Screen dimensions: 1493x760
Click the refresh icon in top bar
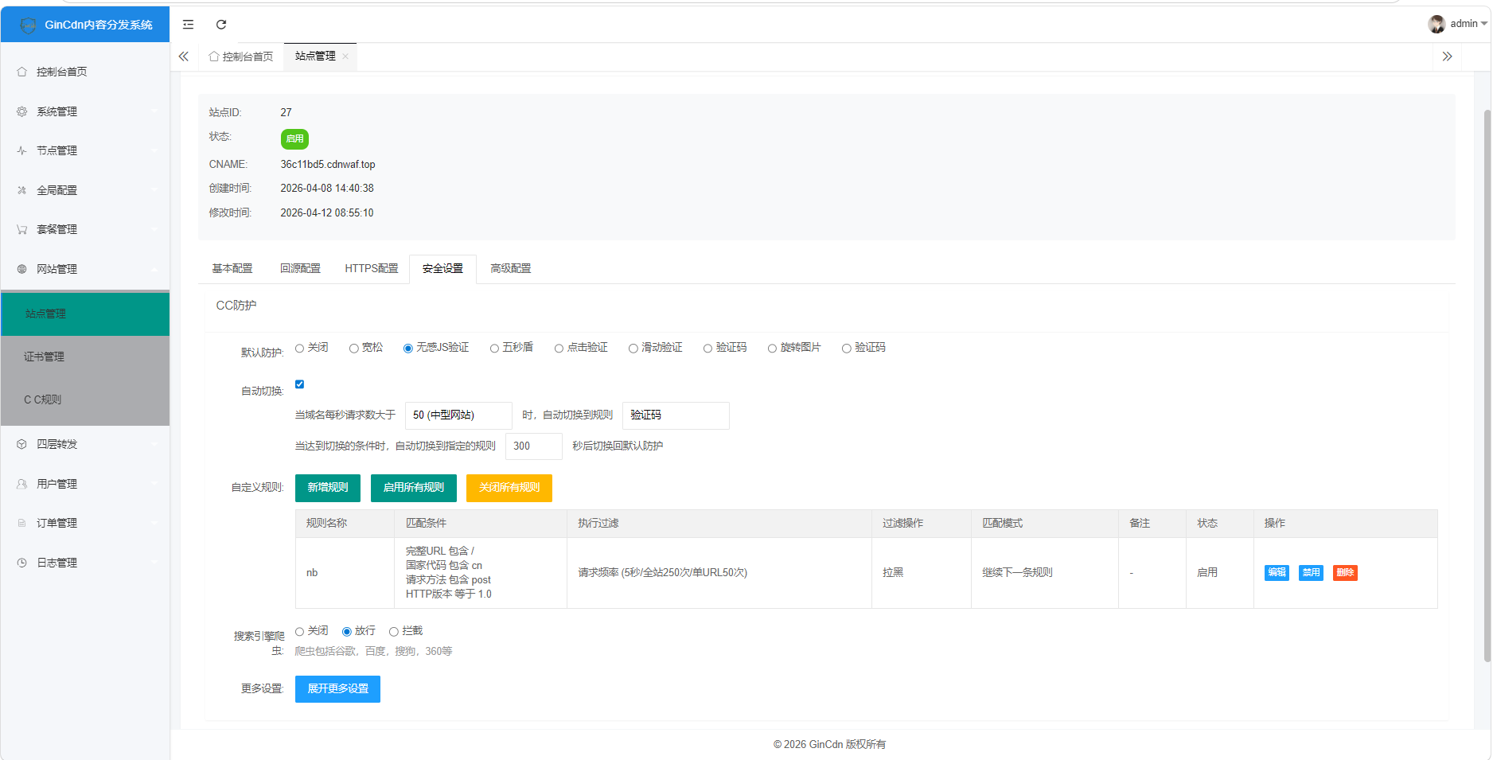221,25
